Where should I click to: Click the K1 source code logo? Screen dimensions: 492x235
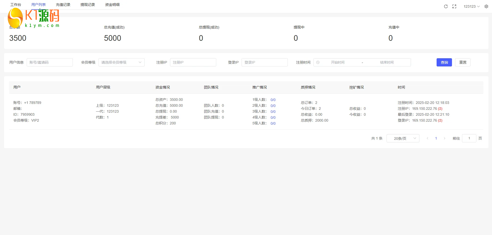point(34,18)
